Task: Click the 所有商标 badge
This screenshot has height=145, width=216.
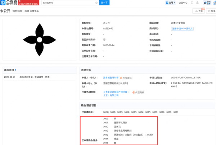Action: click(x=126, y=78)
